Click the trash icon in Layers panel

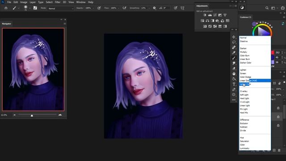pyautogui.click(x=279, y=150)
